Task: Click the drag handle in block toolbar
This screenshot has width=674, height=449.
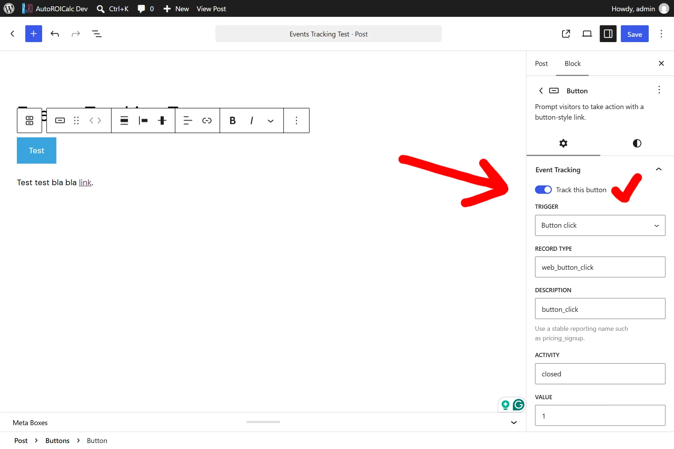Action: pyautogui.click(x=76, y=121)
